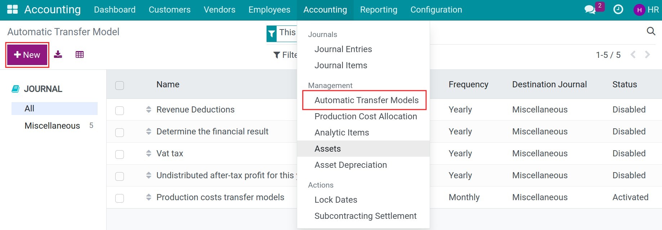Select Production Cost Allocation menu item

[363, 116]
